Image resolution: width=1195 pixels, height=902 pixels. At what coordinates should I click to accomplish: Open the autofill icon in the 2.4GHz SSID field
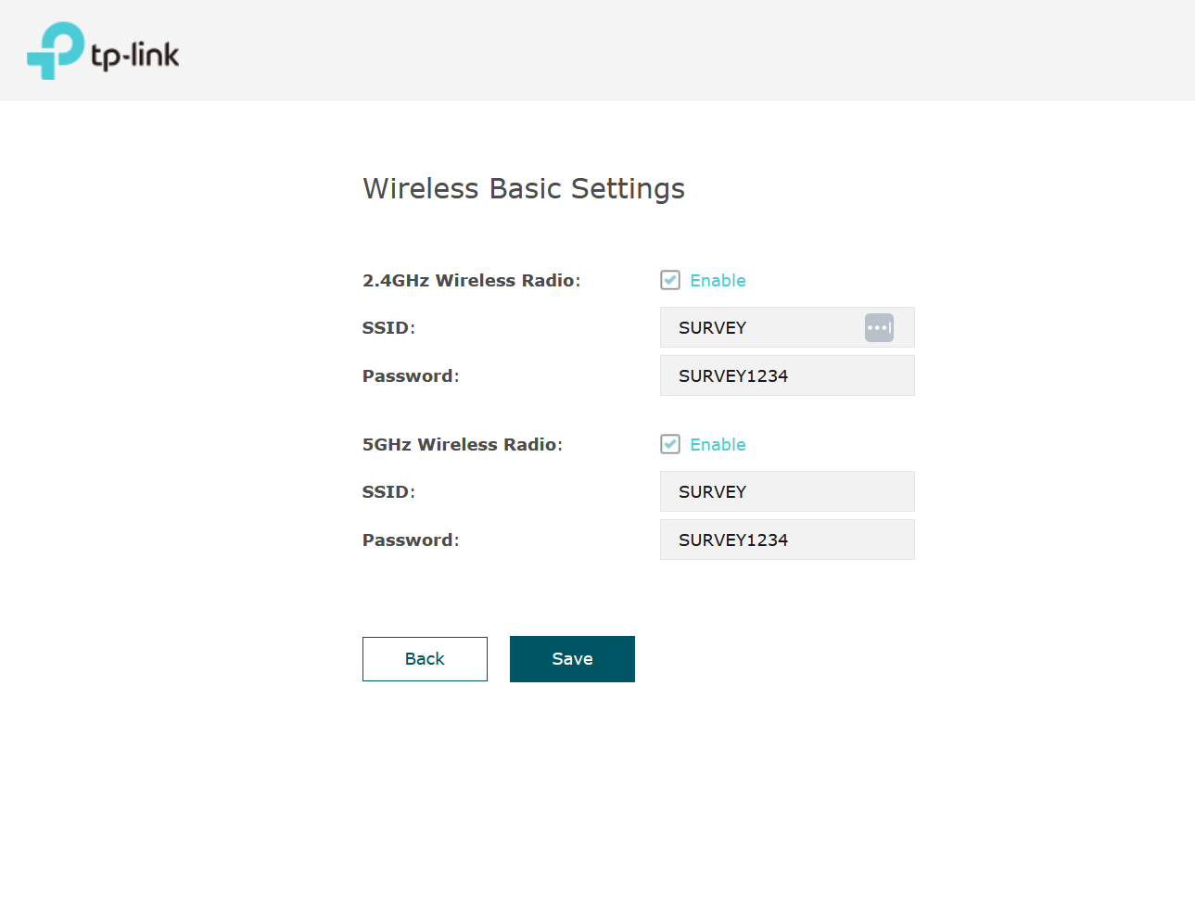coord(878,327)
